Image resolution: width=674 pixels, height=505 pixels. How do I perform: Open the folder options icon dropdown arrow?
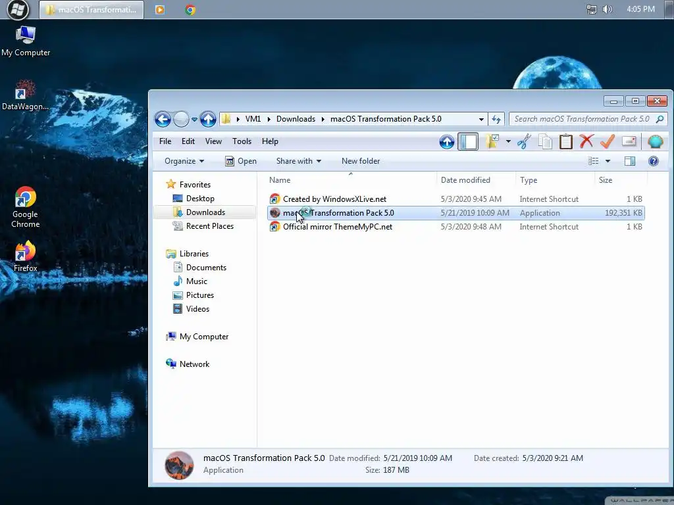(508, 141)
